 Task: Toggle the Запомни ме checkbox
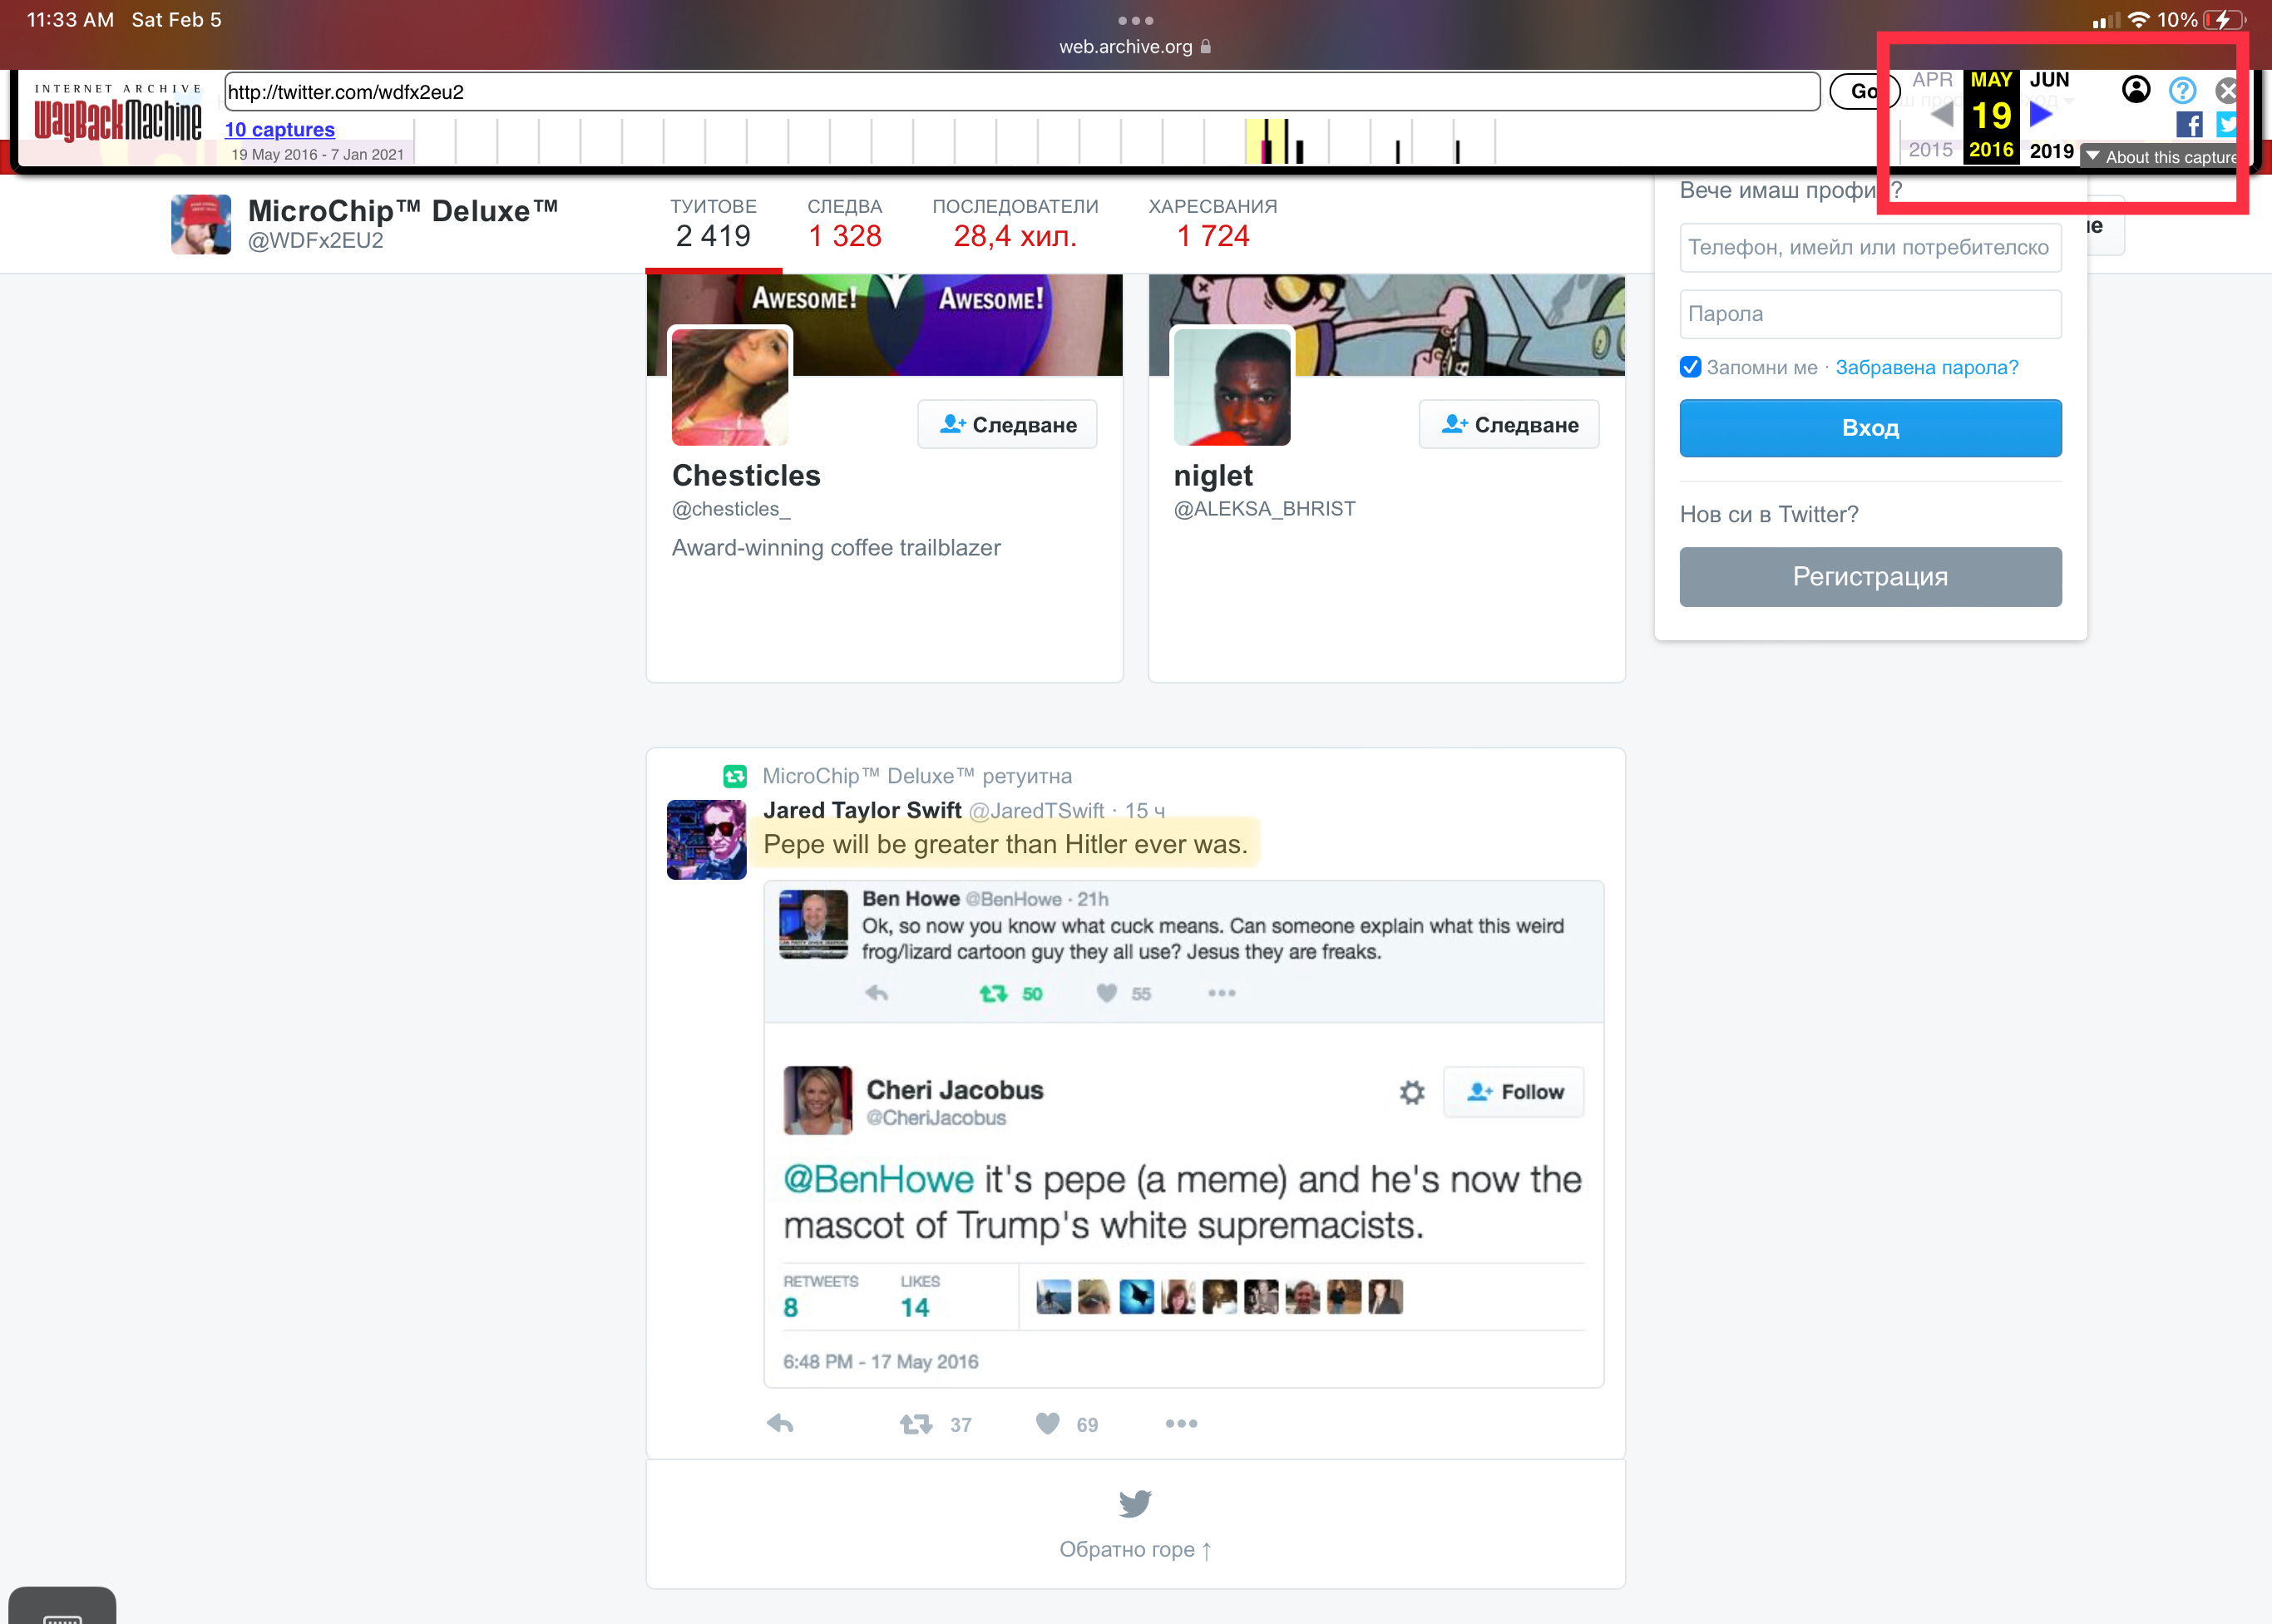coord(1690,367)
